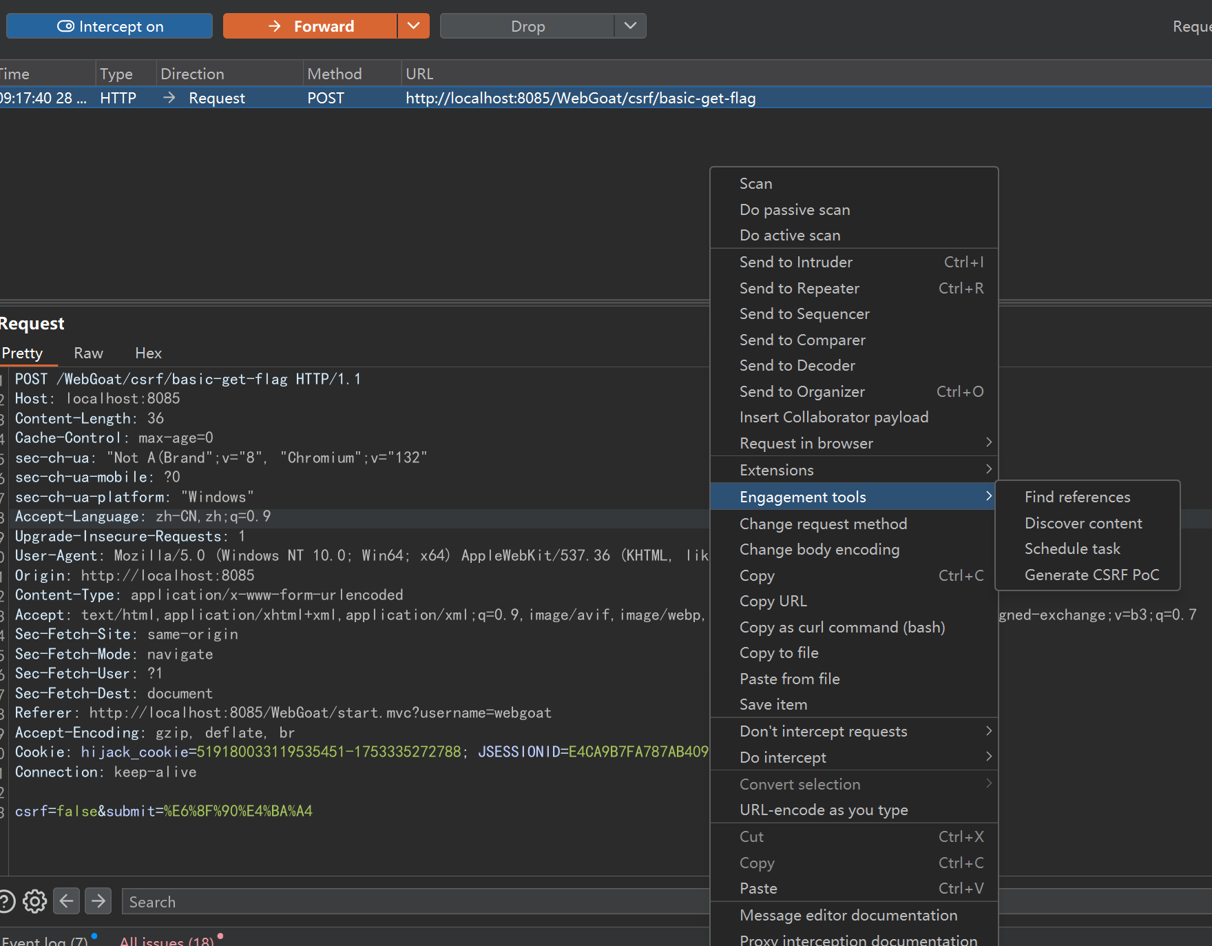1212x946 pixels.
Task: Sort by the Type column header
Action: pyautogui.click(x=126, y=74)
